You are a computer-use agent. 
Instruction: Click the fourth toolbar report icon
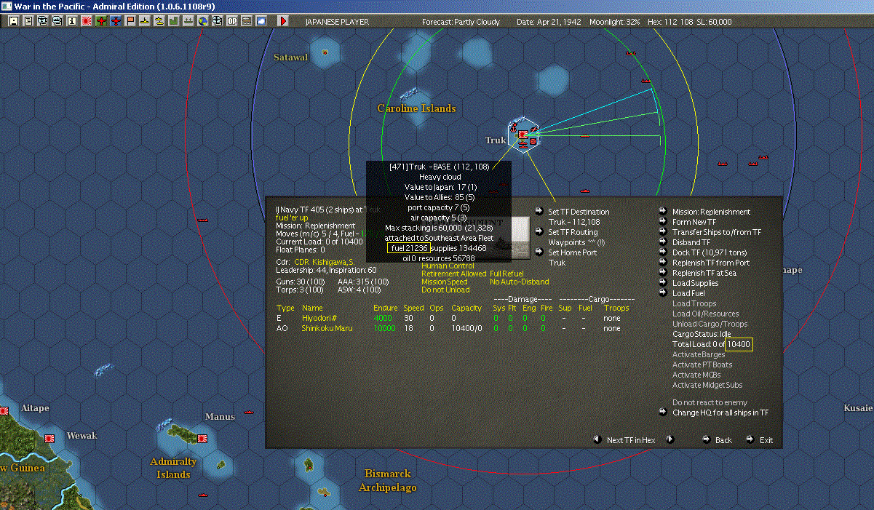pyautogui.click(x=57, y=21)
